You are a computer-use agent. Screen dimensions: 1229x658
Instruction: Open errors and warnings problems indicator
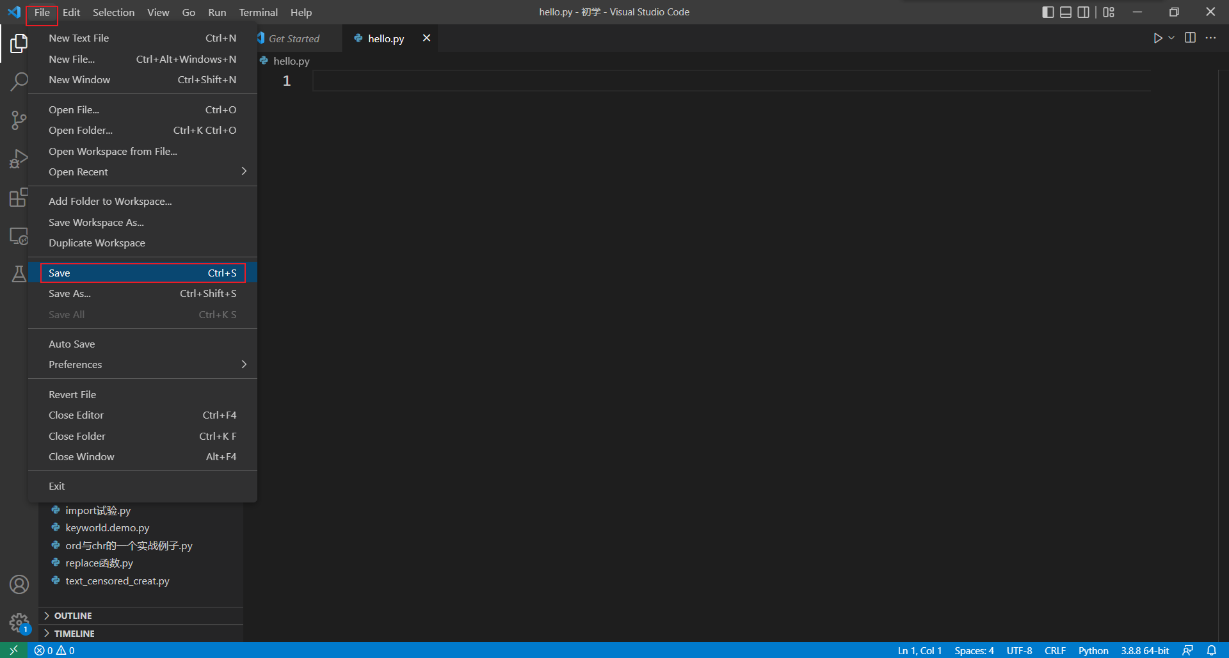coord(54,650)
